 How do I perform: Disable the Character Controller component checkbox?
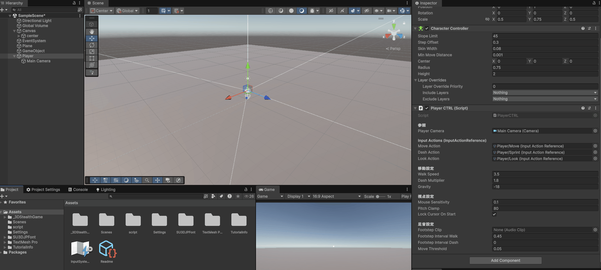(x=427, y=28)
